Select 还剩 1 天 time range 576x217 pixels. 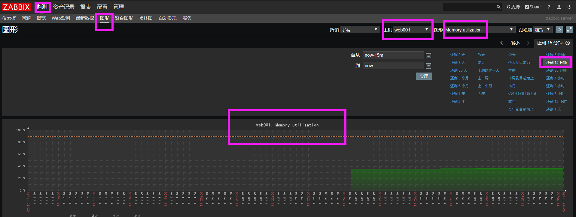[553, 109]
